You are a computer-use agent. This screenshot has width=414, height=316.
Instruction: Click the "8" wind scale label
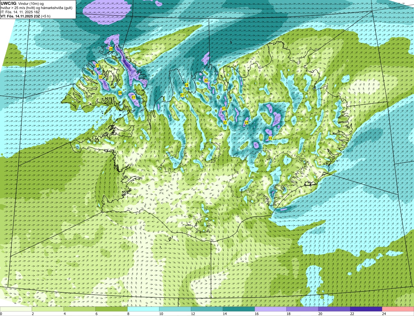coord(128,314)
